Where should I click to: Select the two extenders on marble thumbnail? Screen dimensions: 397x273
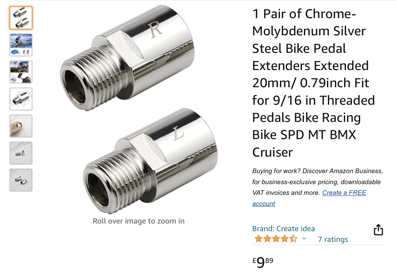tap(21, 153)
